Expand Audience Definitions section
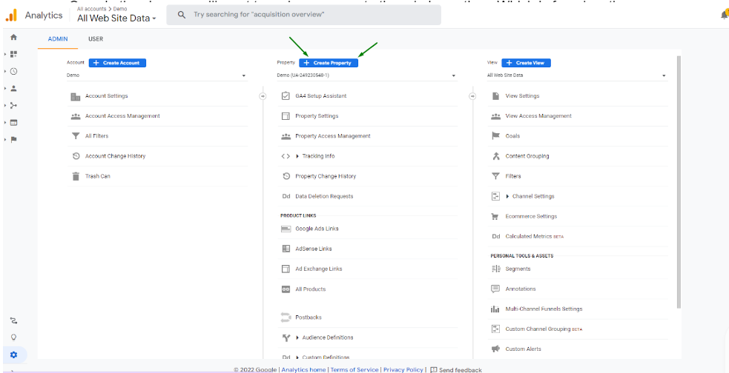Screen dimensions: 729x373 click(297, 337)
